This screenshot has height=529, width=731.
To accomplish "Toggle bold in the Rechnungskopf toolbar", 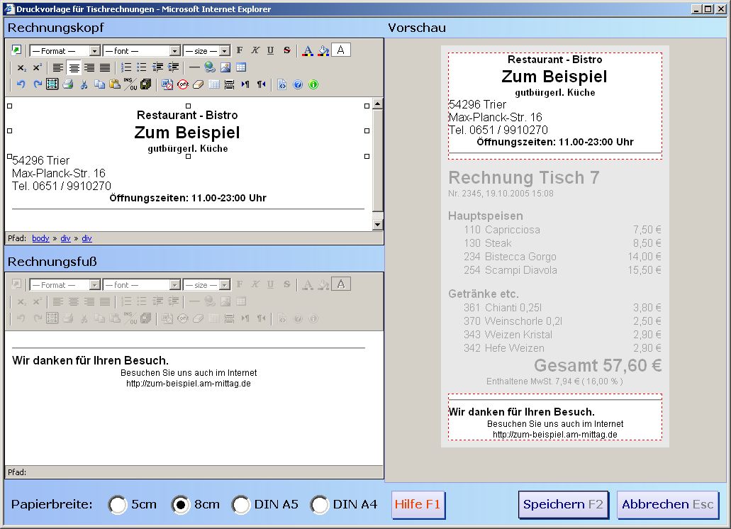I will (240, 50).
